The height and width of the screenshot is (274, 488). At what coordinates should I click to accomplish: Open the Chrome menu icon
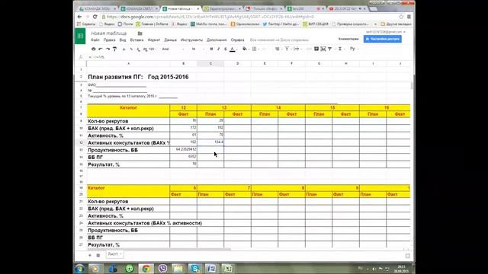pos(409,17)
